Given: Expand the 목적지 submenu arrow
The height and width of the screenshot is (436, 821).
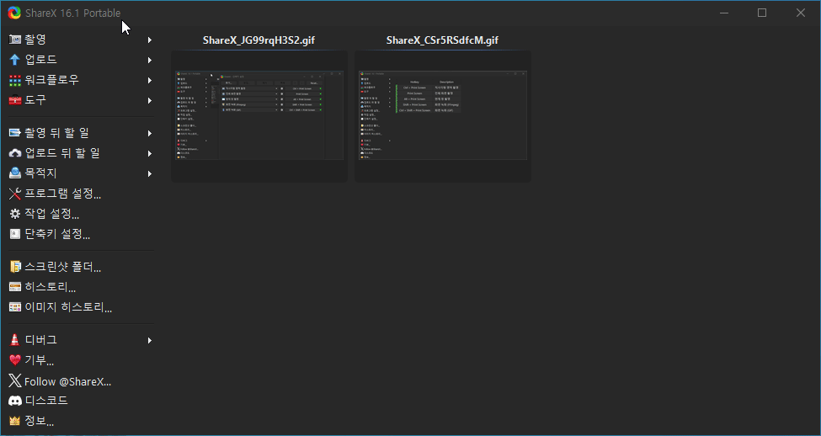Looking at the screenshot, I should coord(150,173).
